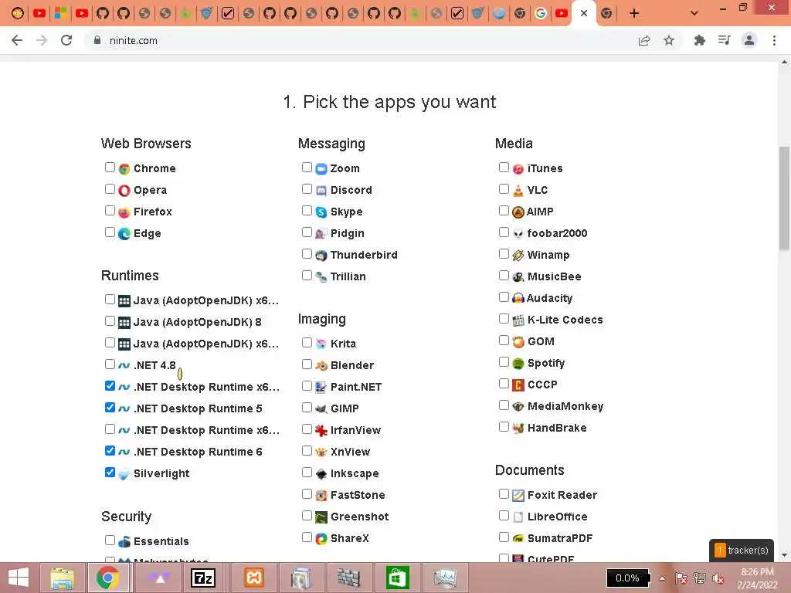The image size is (791, 593).
Task: Close the active ninite tab
Action: pyautogui.click(x=584, y=13)
